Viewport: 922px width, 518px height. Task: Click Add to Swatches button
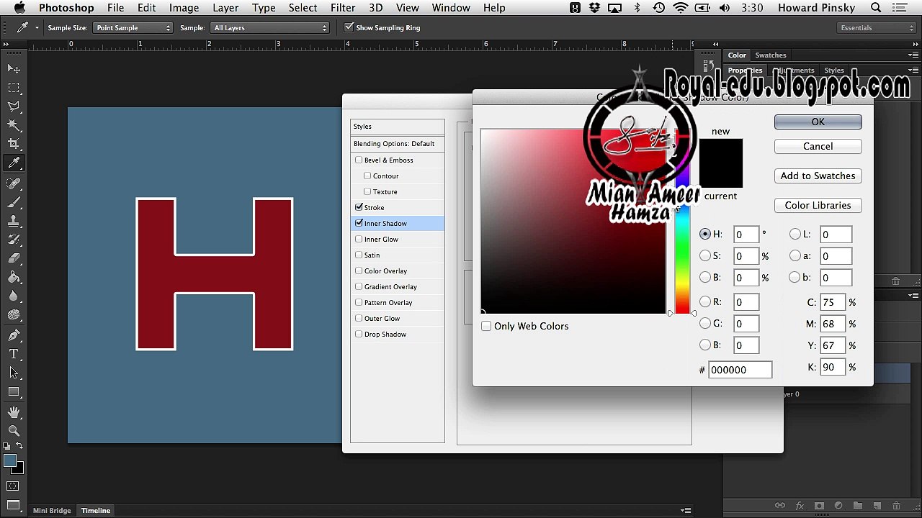818,176
